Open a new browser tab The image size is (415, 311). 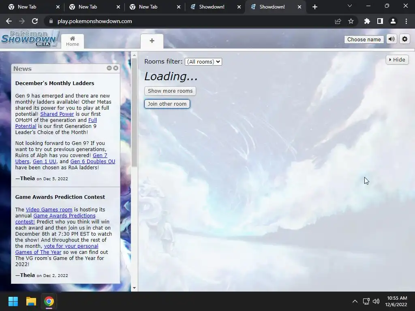tap(314, 7)
